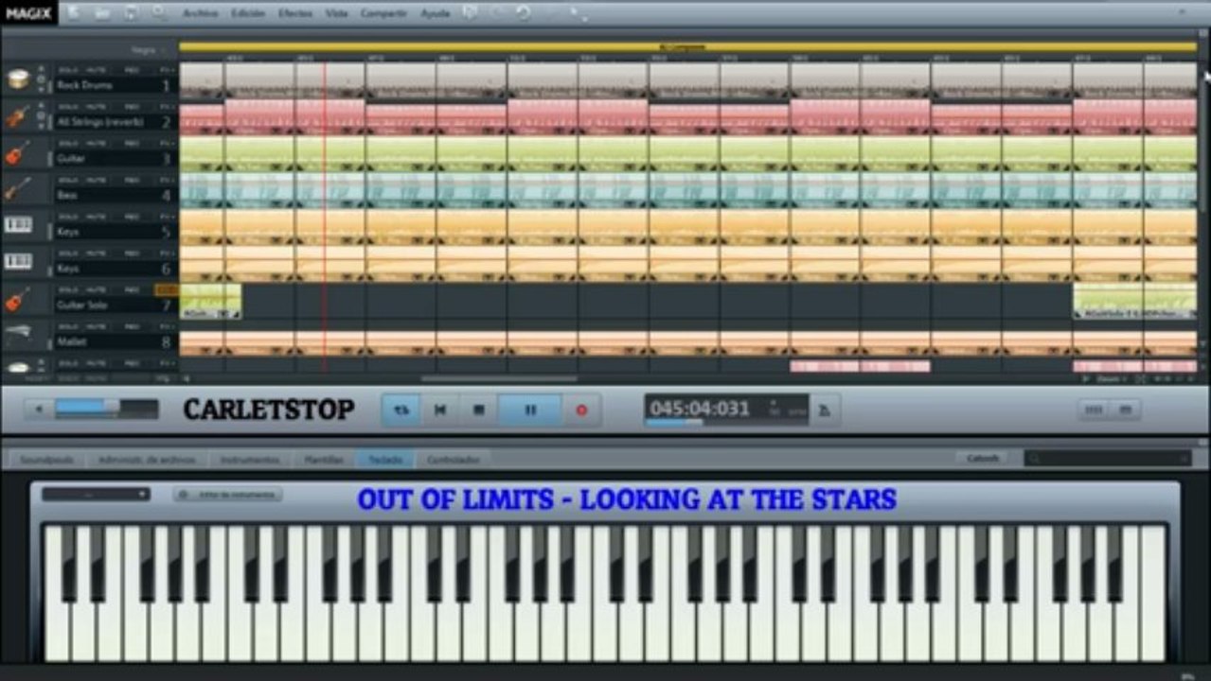Click the Save project disk icon

coord(131,13)
